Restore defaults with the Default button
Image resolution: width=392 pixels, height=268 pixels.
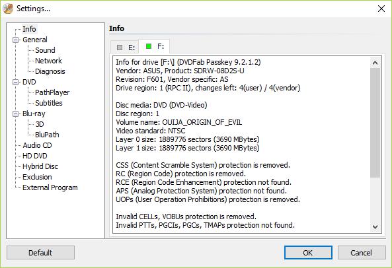[x=40, y=253]
